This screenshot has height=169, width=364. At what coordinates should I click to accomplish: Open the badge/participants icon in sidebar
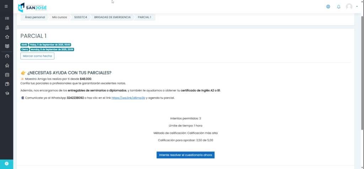[x=7, y=28]
